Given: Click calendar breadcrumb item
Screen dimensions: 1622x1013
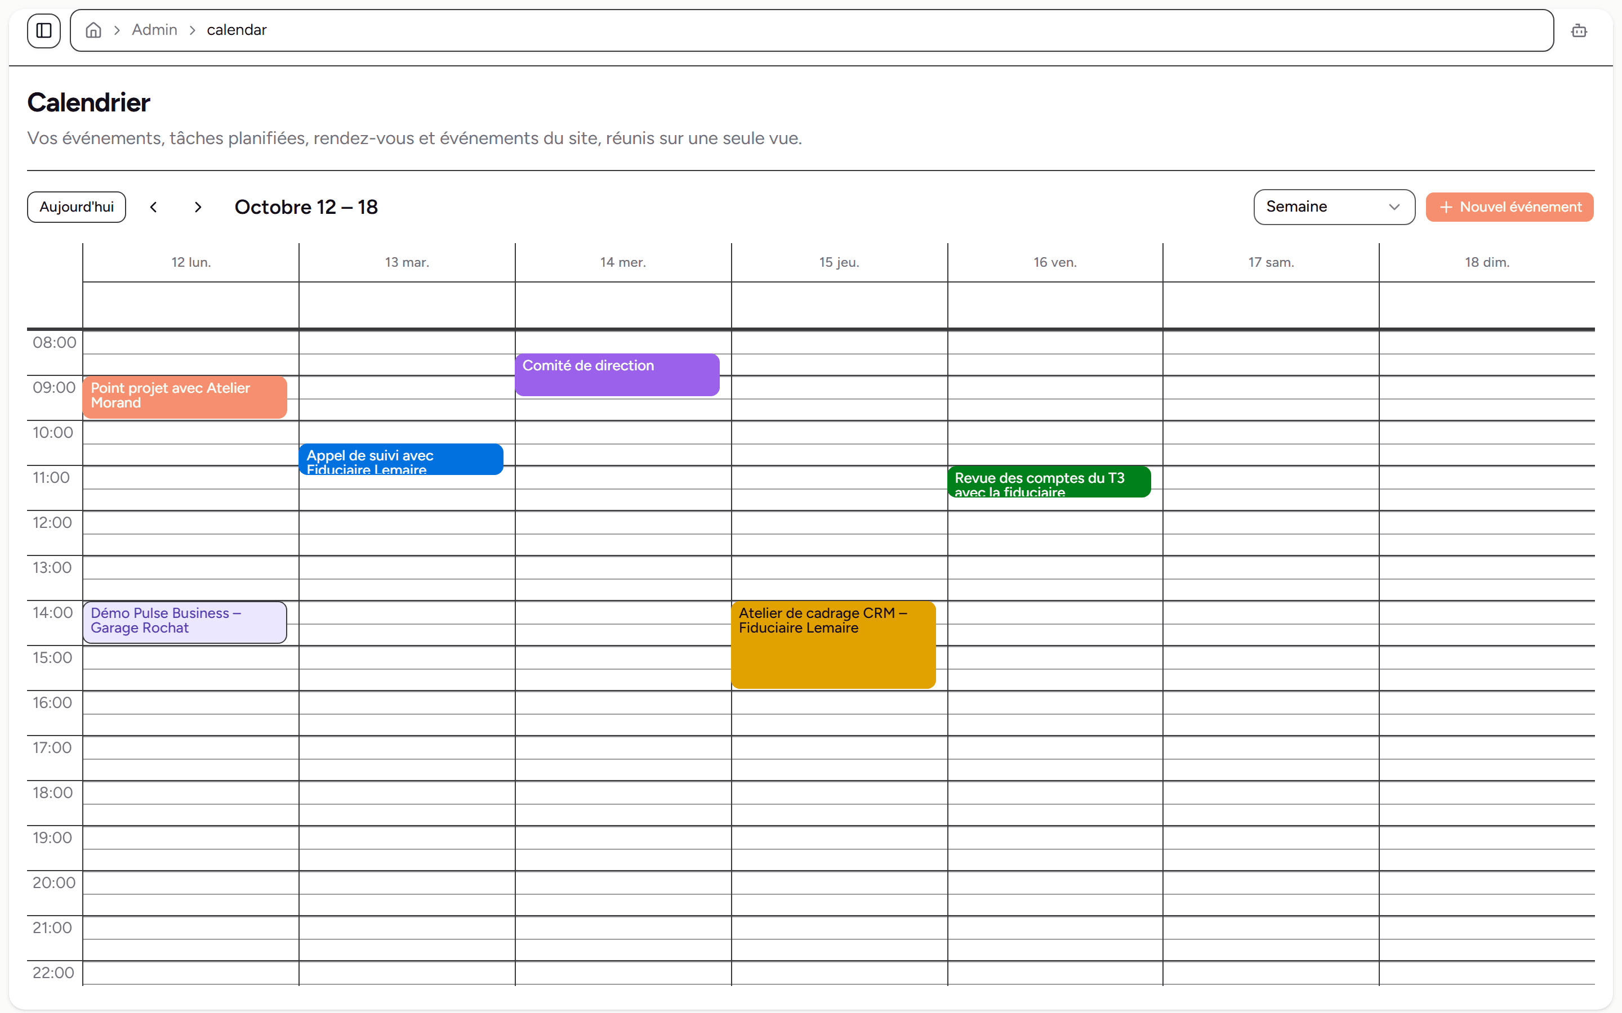Looking at the screenshot, I should [237, 30].
